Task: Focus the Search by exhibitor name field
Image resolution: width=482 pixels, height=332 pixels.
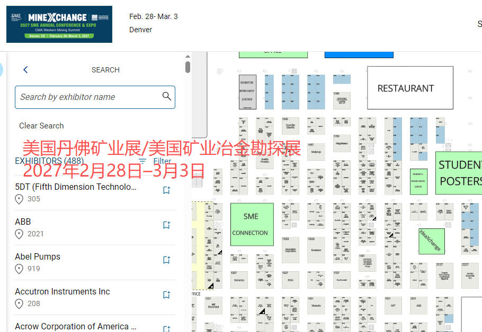Action: (87, 97)
